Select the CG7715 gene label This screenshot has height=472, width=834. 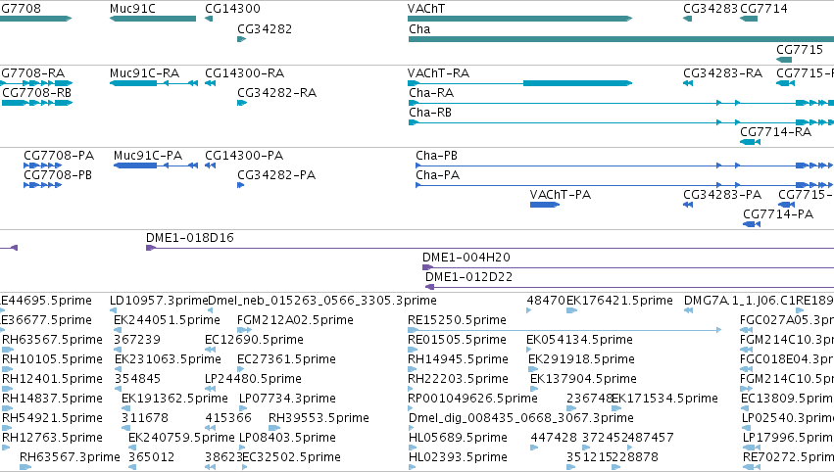[x=800, y=49]
